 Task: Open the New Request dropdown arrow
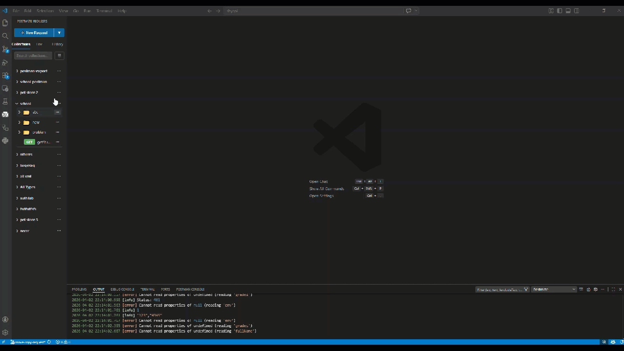pos(59,33)
